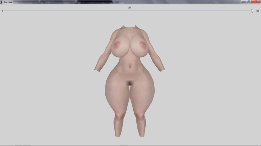Click the Preview window title bar icon

[1, 2]
